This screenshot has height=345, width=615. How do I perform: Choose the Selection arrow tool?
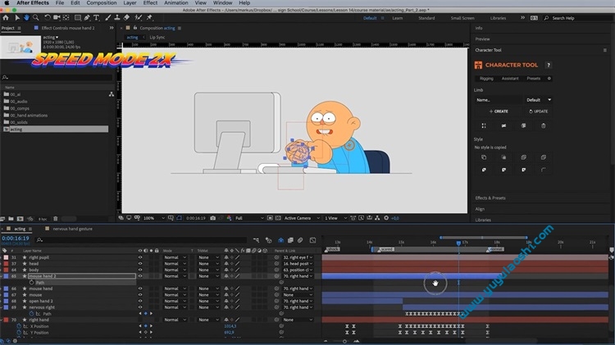pyautogui.click(x=17, y=18)
